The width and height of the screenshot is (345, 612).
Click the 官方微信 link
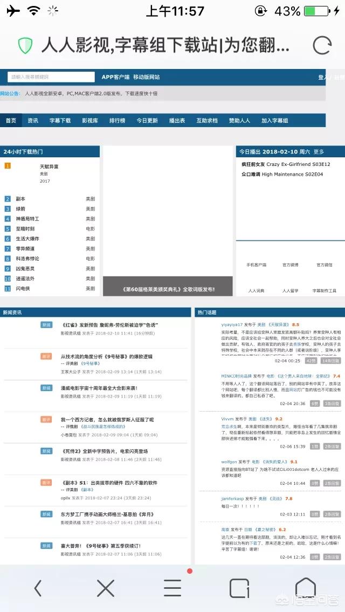[325, 265]
